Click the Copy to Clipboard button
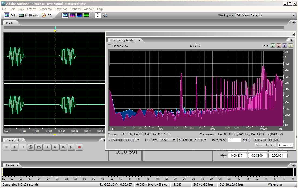Screen dimensions: 298x188 click(267, 140)
